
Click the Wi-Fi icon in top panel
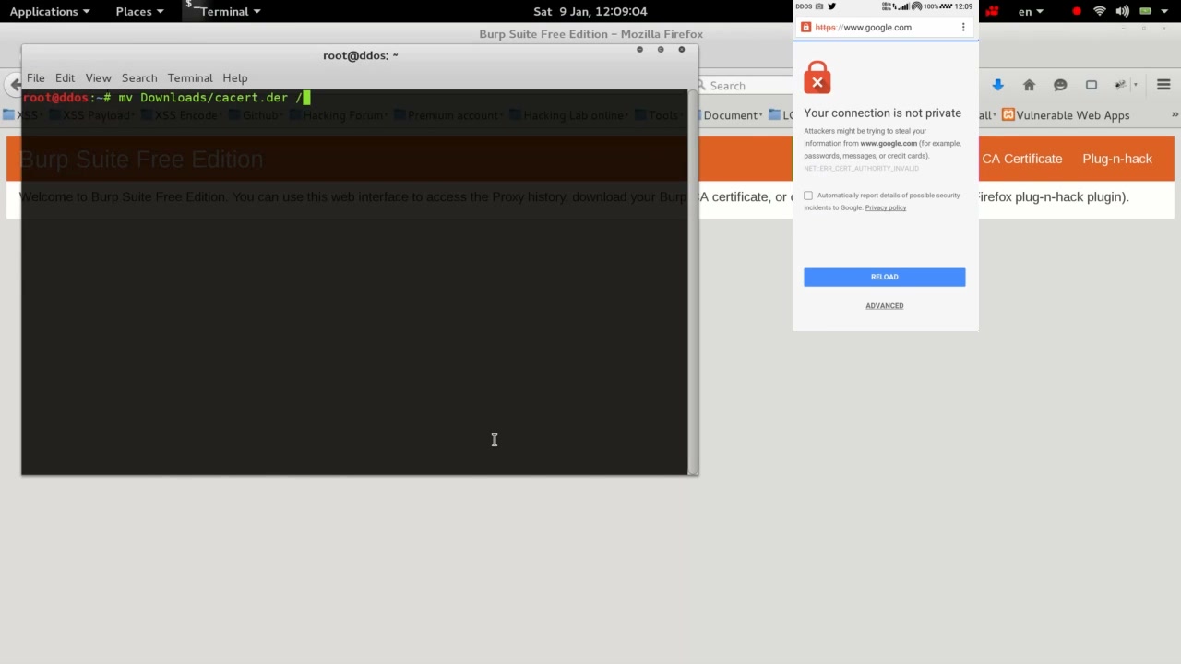click(1100, 11)
